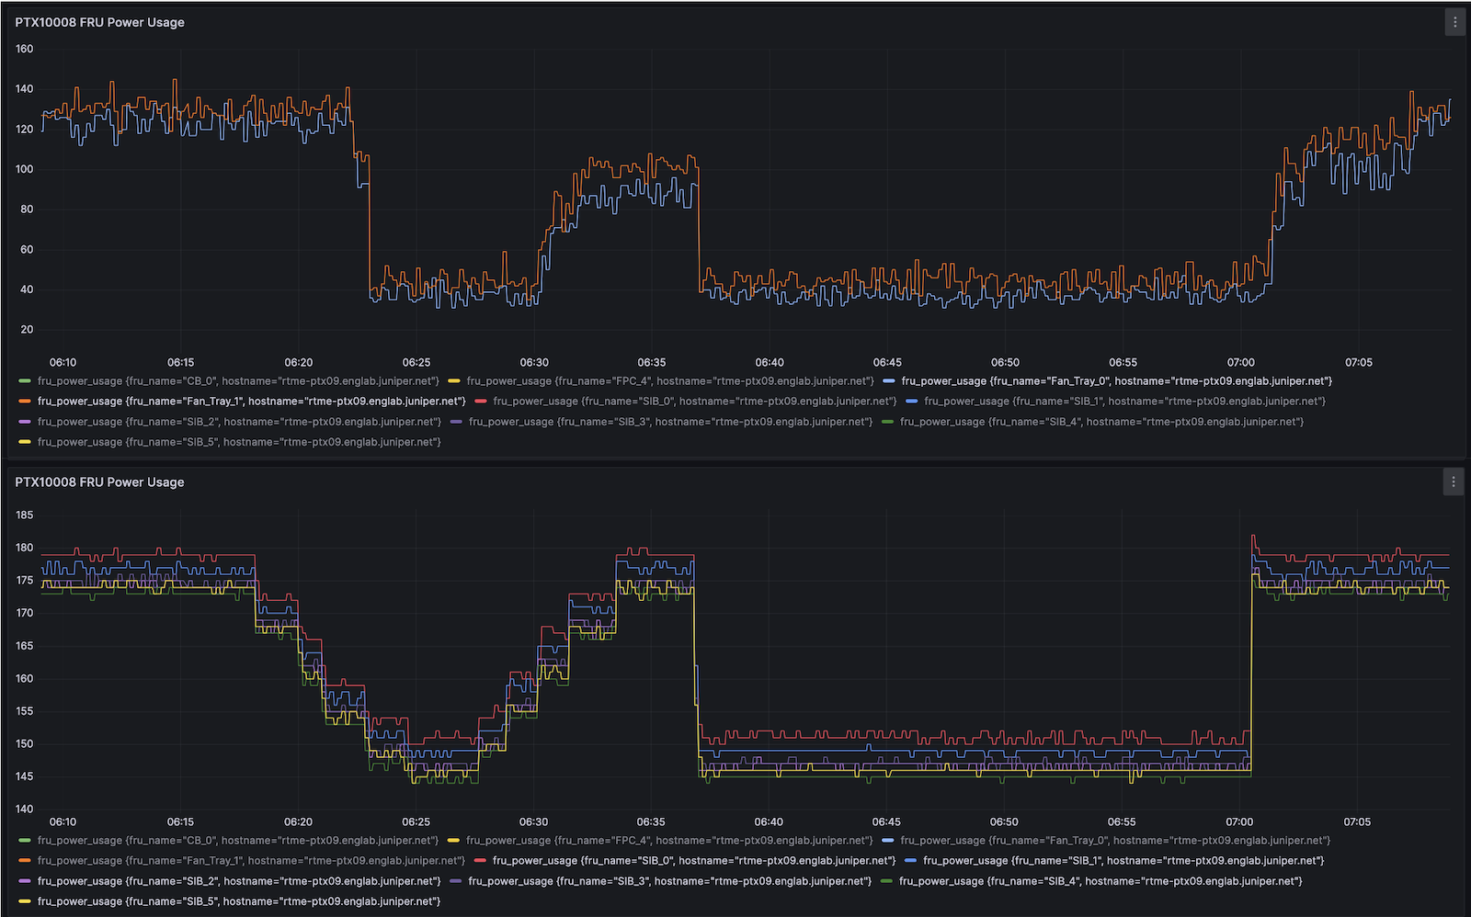
Task: Toggle CB_0 series in upper panel legend
Action: pyautogui.click(x=238, y=380)
